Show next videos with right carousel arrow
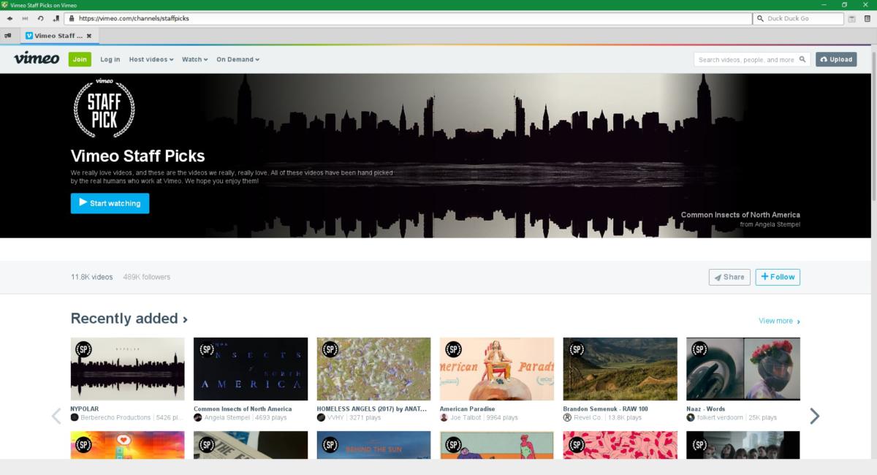This screenshot has height=475, width=877. click(814, 416)
